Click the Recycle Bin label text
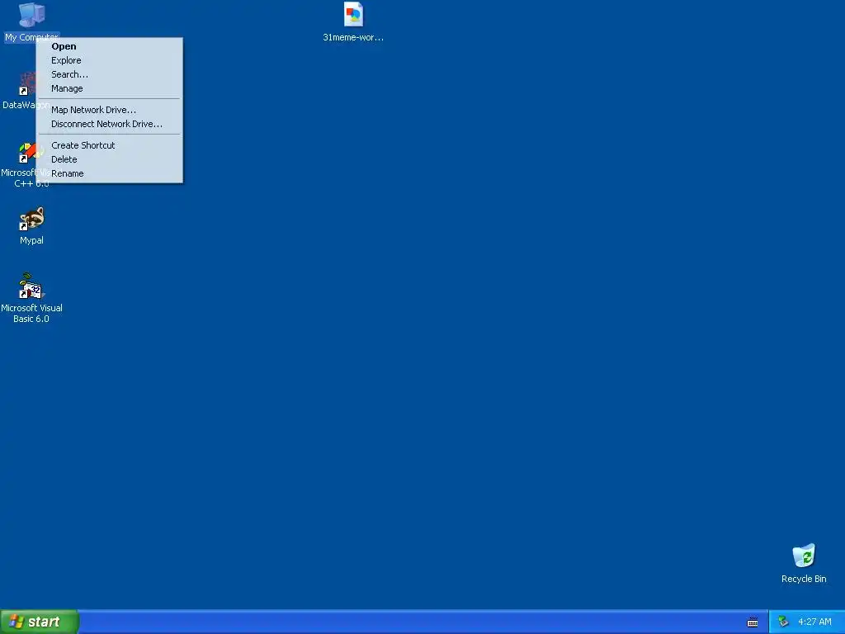 click(x=804, y=579)
